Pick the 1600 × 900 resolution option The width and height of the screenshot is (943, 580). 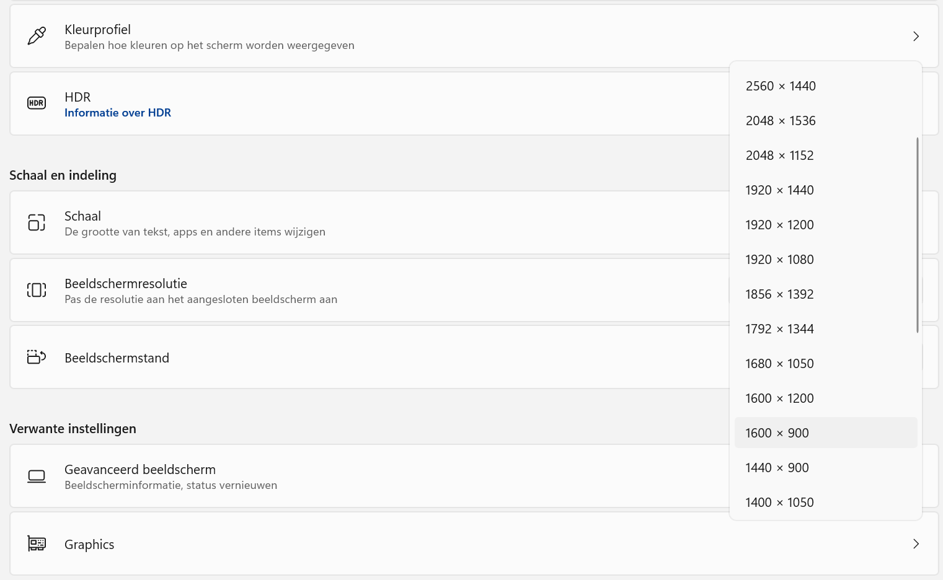[x=777, y=433]
